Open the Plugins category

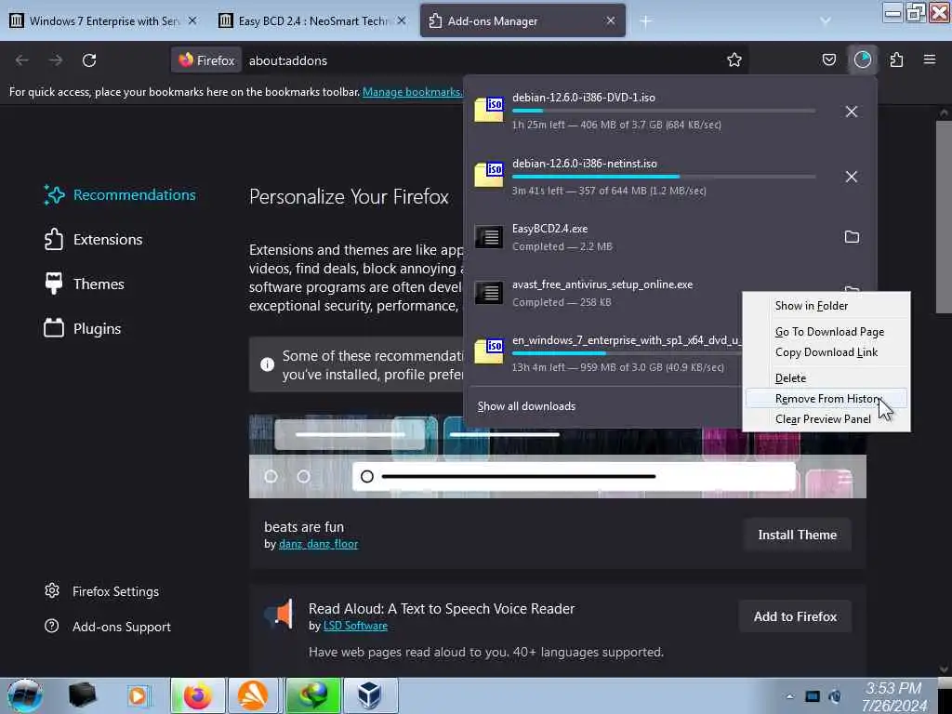(x=83, y=328)
